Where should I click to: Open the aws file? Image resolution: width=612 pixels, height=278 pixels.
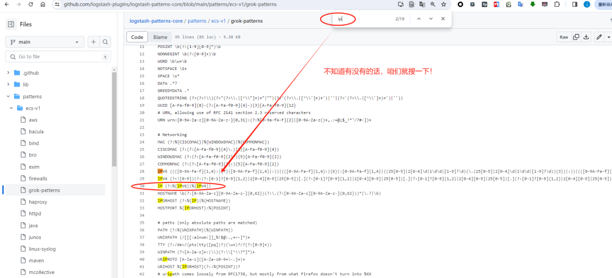[x=33, y=120]
